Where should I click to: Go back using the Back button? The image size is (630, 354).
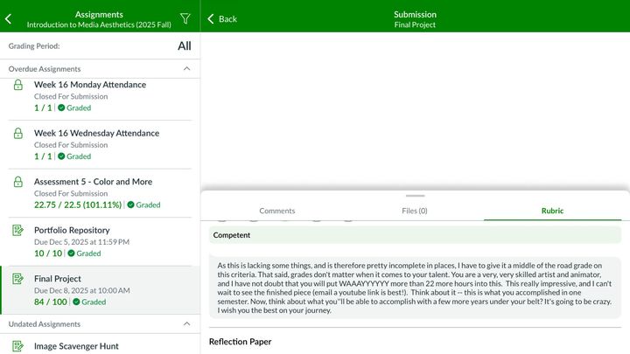click(222, 18)
